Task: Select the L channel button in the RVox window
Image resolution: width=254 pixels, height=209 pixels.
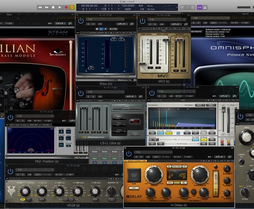Action: pos(101,29)
